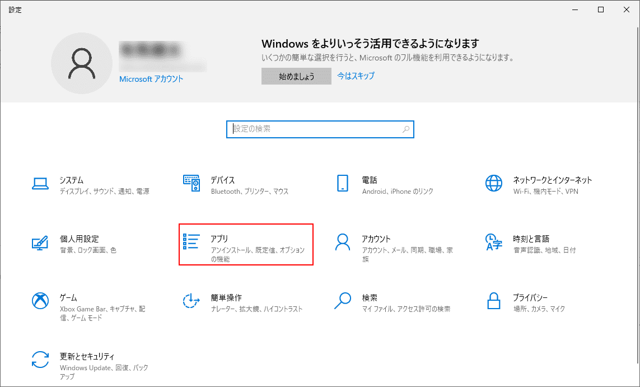Open the ネットワークとインターネット globe icon
Image resolution: width=640 pixels, height=387 pixels.
point(493,183)
